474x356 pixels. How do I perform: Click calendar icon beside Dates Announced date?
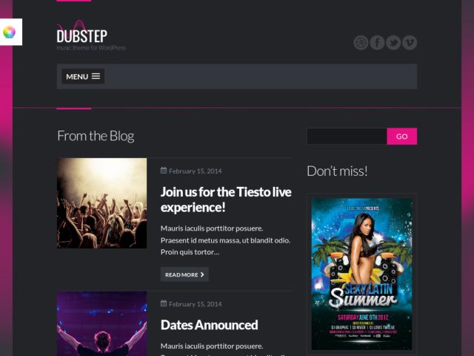[x=164, y=303]
